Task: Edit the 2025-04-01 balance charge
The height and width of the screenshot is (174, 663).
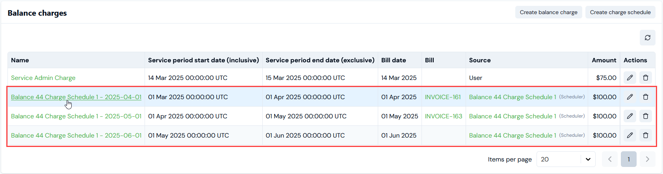Action: 630,97
